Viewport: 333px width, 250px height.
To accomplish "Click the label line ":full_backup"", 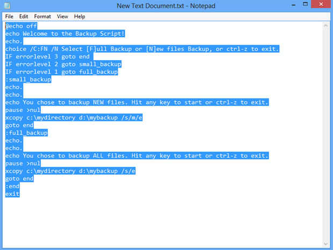I will 26,133.
